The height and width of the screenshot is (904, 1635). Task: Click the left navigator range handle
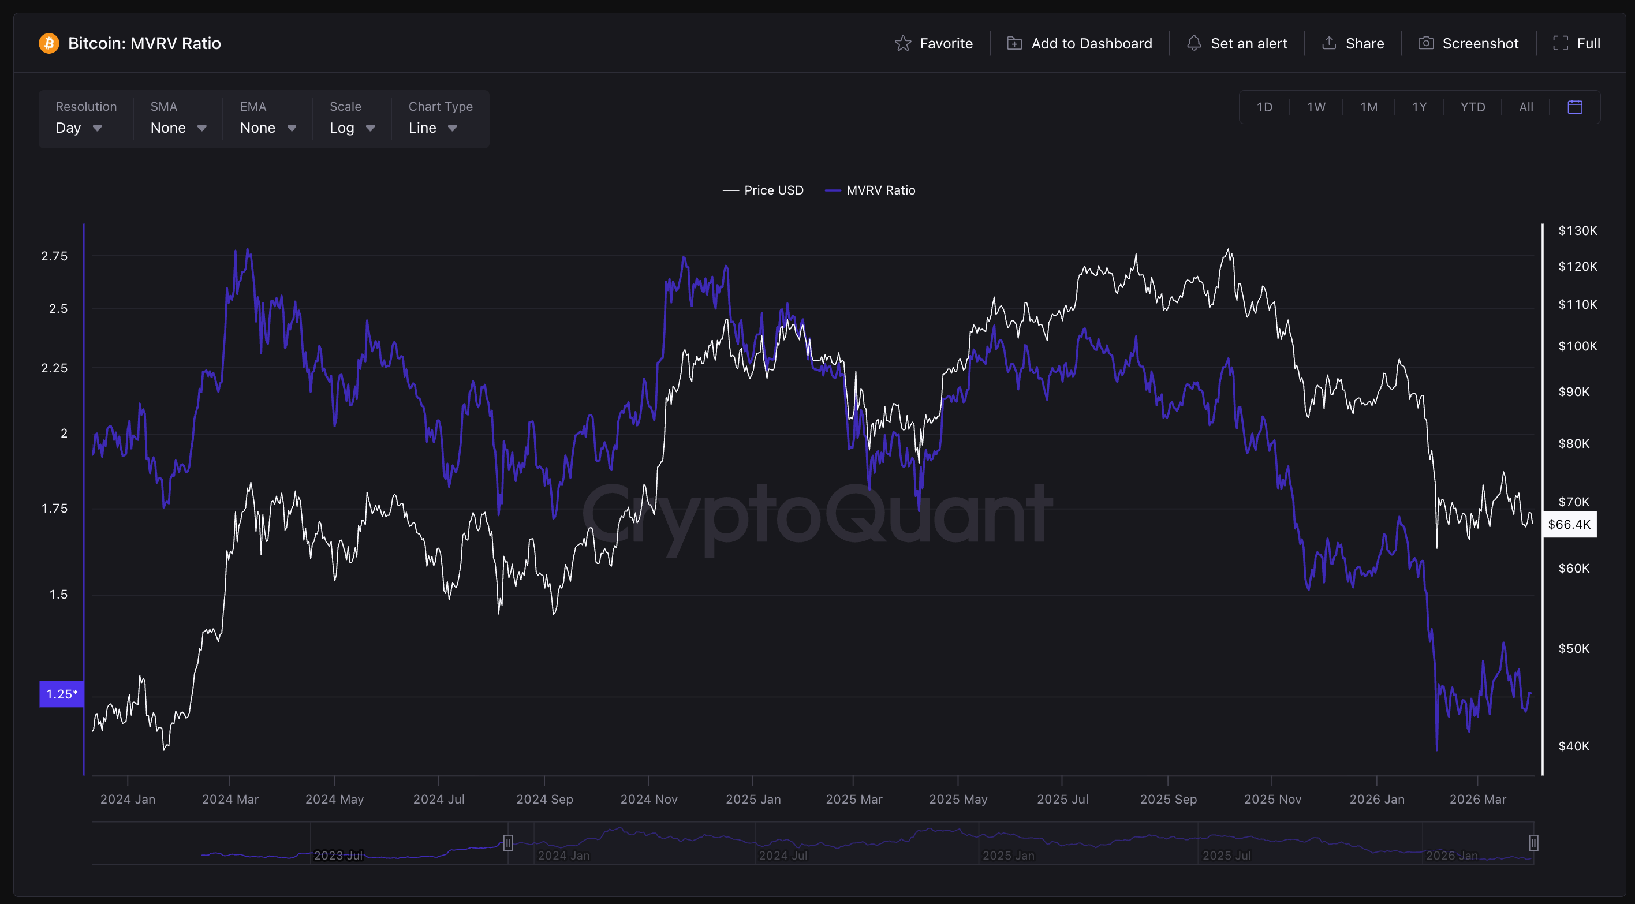pos(508,843)
